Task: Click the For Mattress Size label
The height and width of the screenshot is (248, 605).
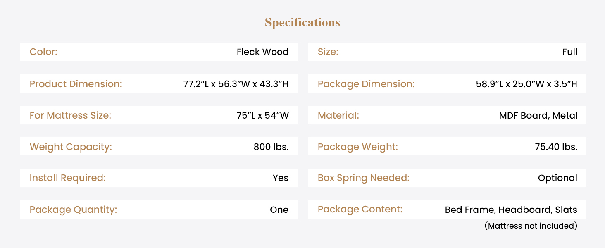Action: (70, 115)
